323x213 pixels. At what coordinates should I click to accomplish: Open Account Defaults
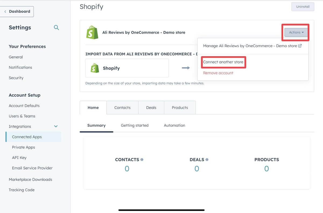pyautogui.click(x=24, y=106)
